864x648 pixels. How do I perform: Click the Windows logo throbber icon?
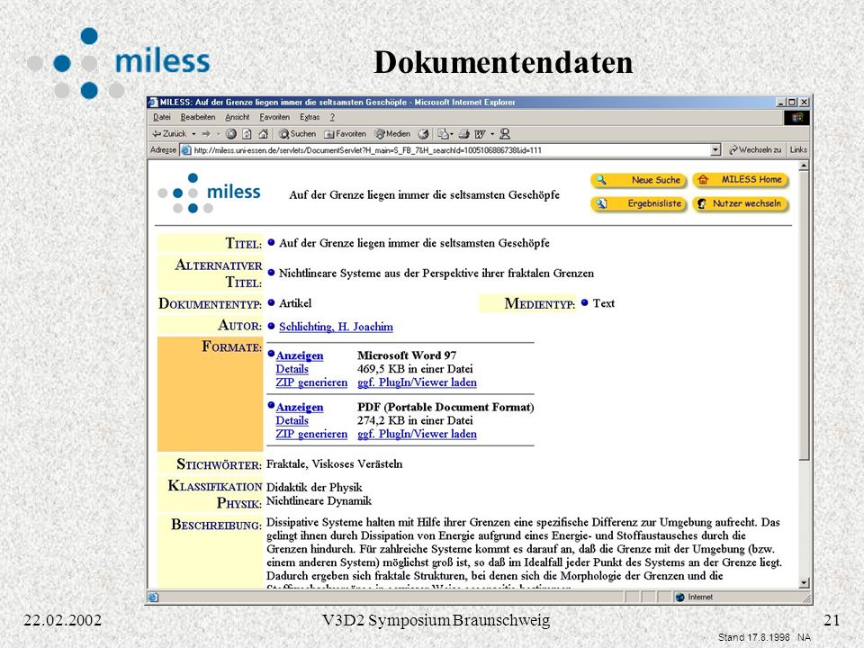point(796,117)
